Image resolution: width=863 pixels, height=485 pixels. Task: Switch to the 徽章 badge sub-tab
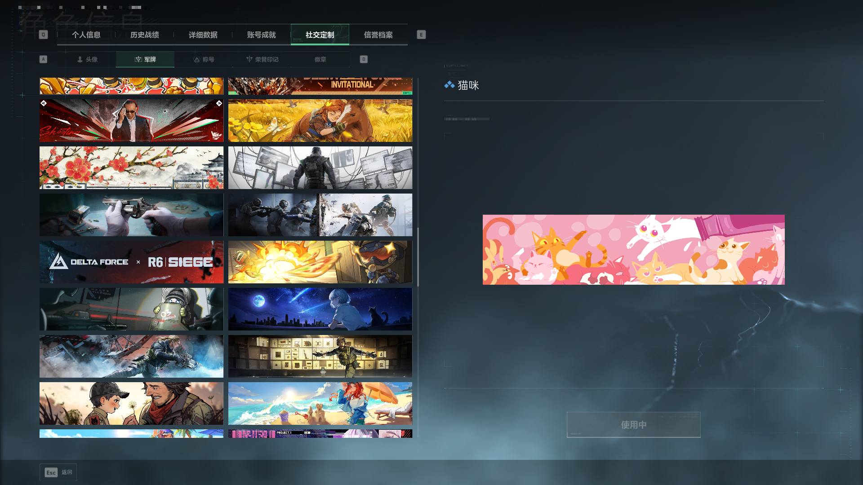pos(320,59)
